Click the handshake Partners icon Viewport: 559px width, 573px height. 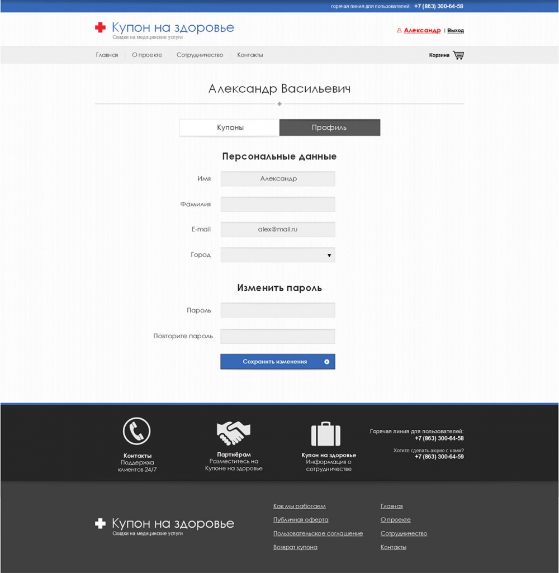[233, 433]
